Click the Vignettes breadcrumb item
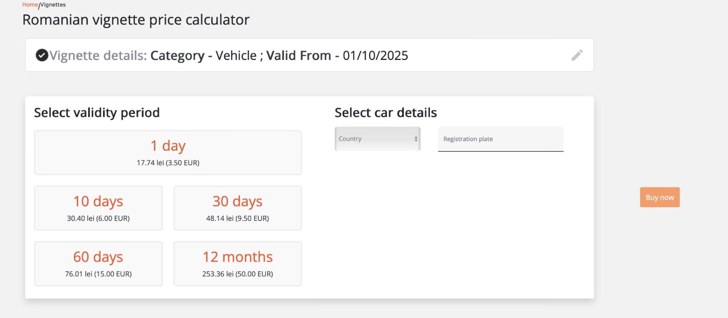 click(53, 5)
